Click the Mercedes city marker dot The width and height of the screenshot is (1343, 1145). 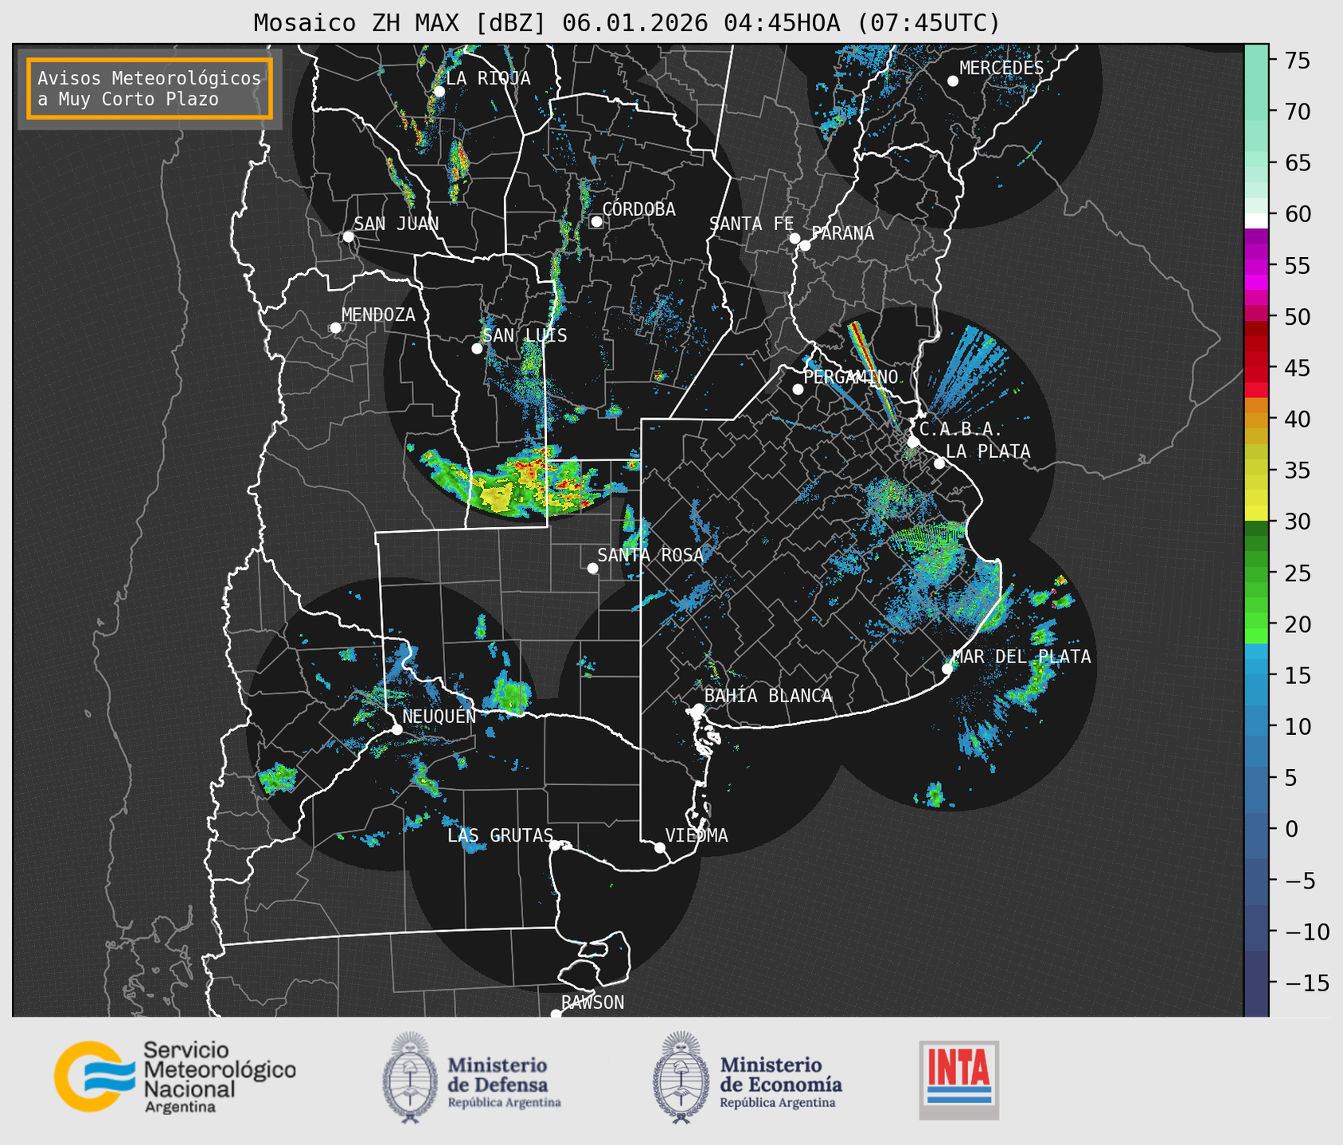tap(953, 81)
